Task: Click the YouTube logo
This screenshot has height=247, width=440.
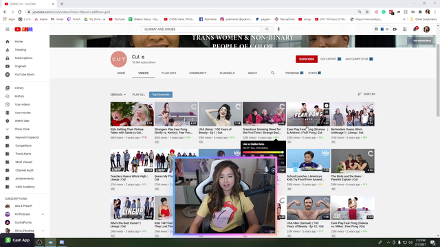Action: 23,29
